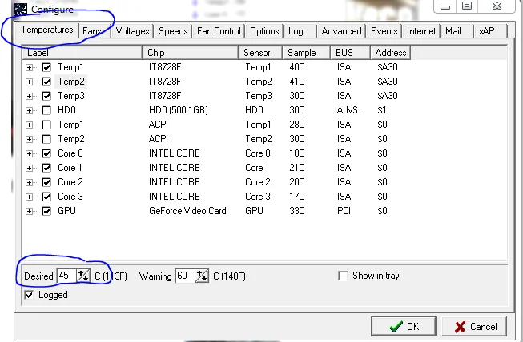
Task: Expand the IT8728F Temp1 tree node
Action: point(29,67)
